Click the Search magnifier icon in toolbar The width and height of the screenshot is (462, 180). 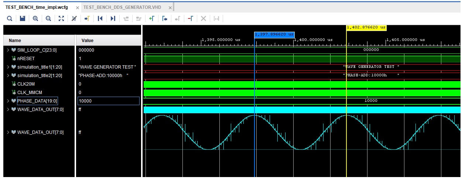pyautogui.click(x=10, y=18)
